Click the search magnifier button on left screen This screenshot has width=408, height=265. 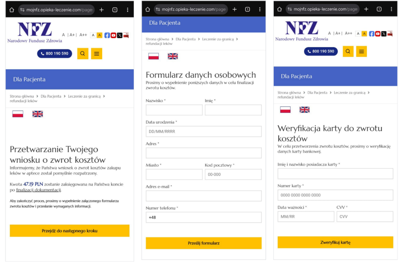pyautogui.click(x=83, y=54)
